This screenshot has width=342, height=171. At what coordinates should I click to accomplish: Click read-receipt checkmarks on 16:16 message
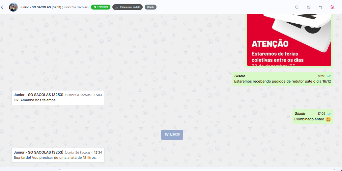point(329,76)
